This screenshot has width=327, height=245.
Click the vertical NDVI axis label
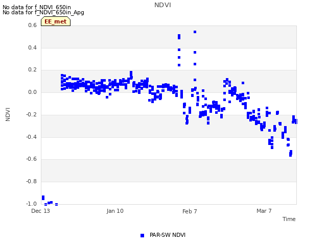[x=8, y=114]
